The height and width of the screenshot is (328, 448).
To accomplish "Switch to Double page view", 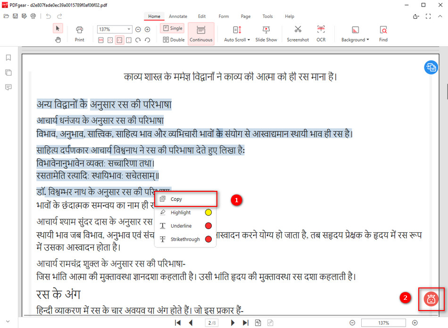I will coord(174,40).
